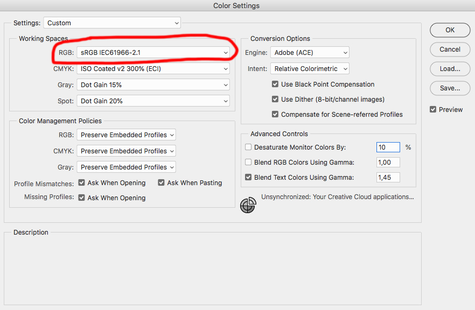
Task: Enable Desaturate Monitor Colors By checkbox
Action: 248,147
